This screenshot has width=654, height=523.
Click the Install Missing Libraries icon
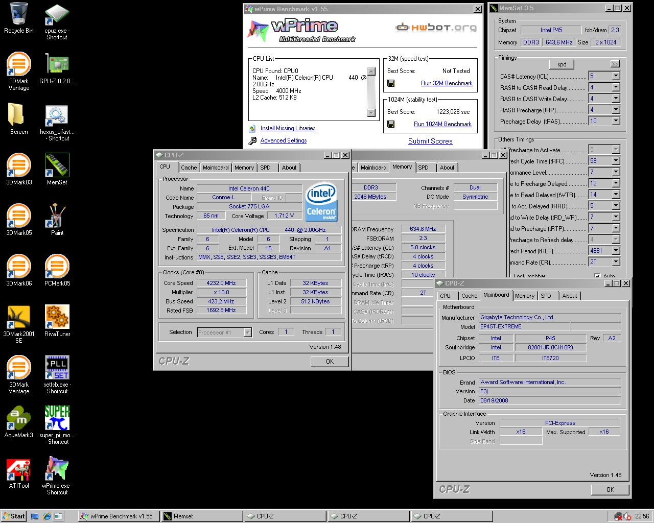pos(252,128)
